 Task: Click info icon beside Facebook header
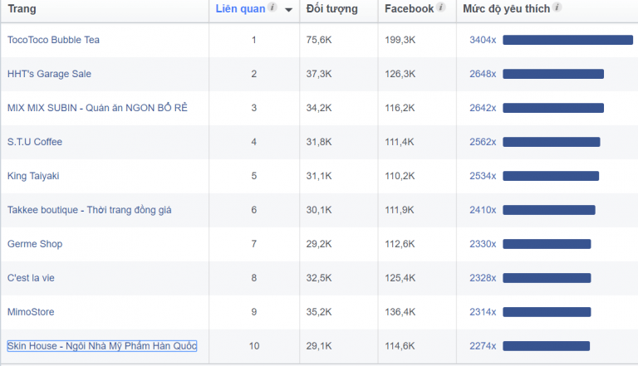click(x=441, y=8)
